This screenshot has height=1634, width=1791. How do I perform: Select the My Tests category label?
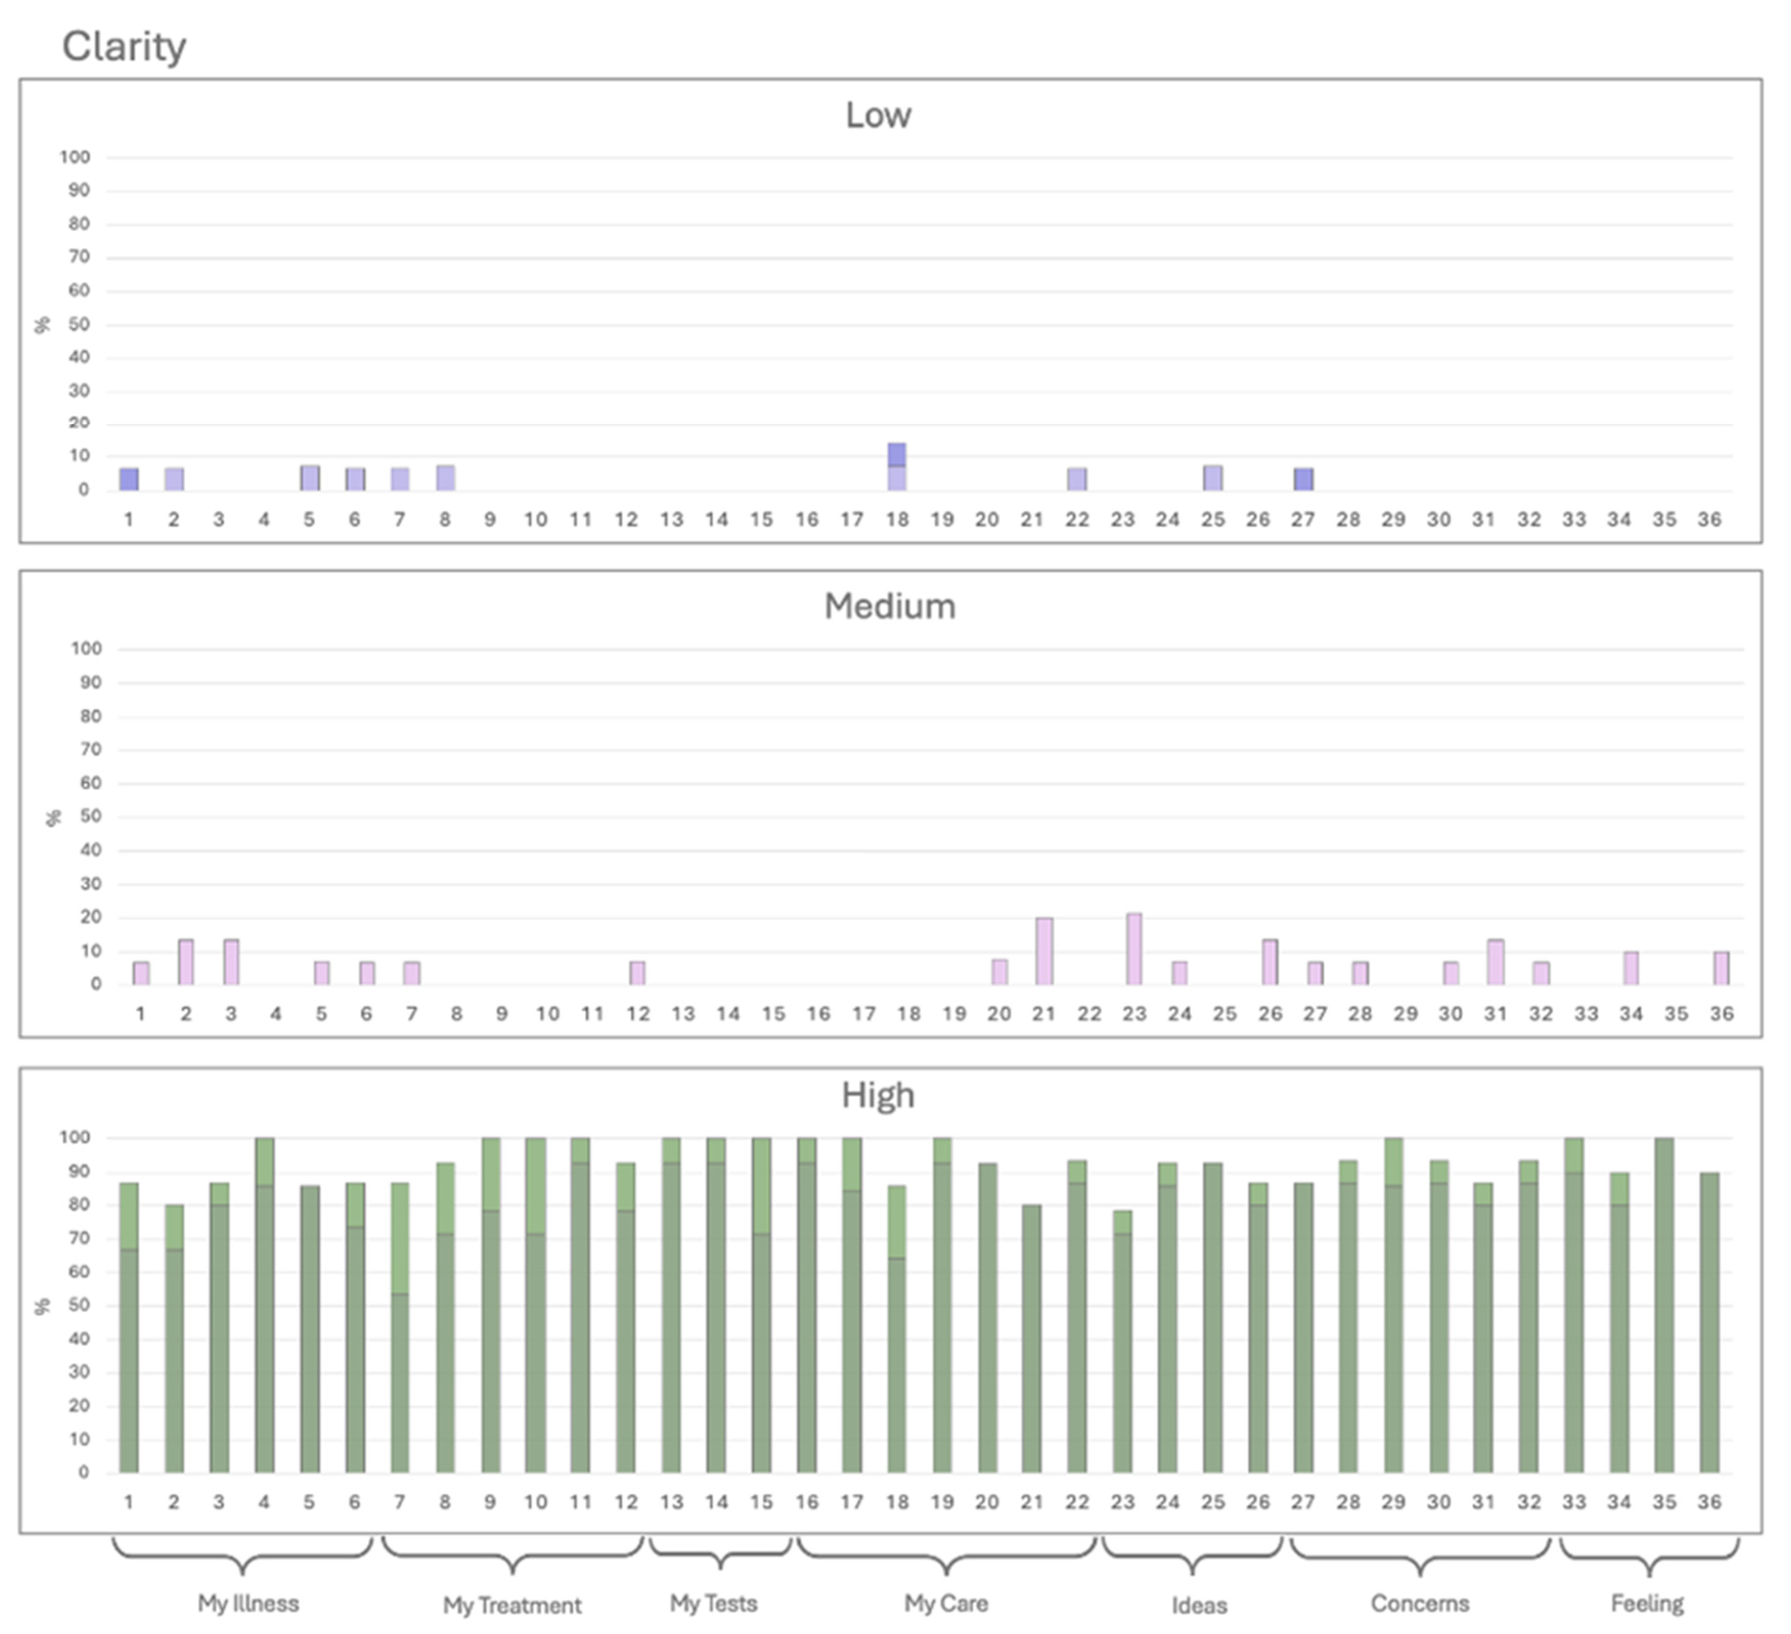[x=713, y=1604]
